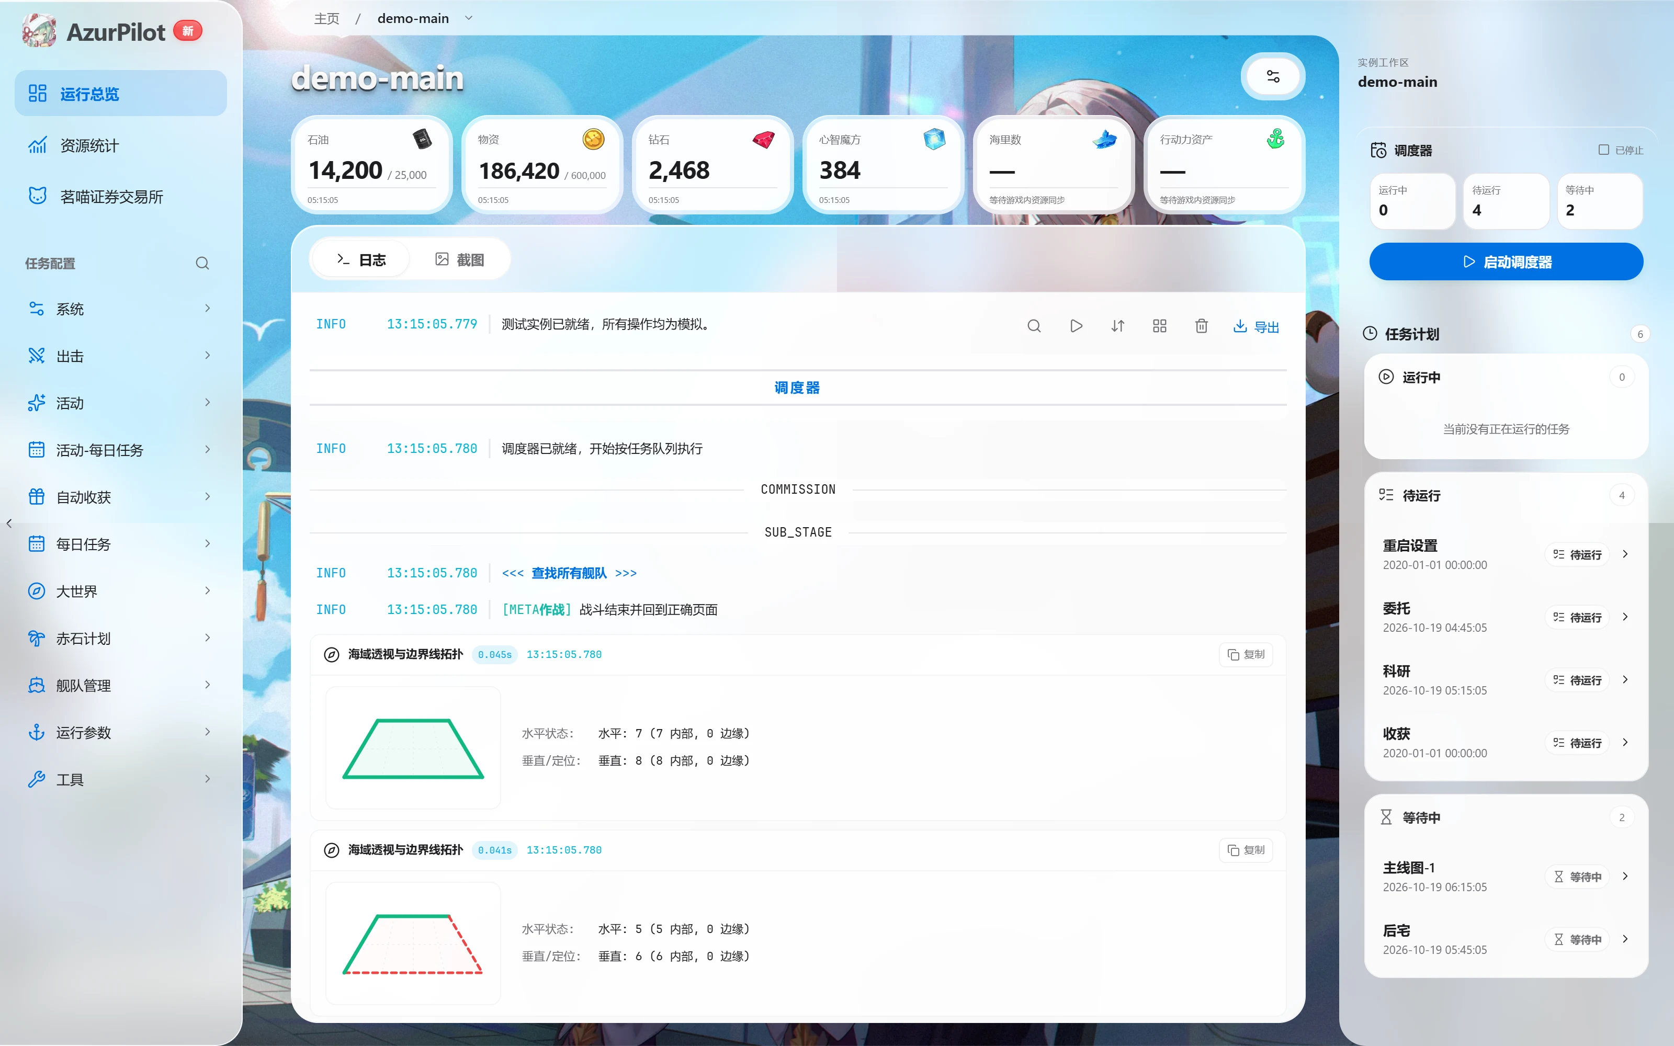Image resolution: width=1674 pixels, height=1046 pixels.
Task: Click the gold coin resource icon
Action: (x=593, y=139)
